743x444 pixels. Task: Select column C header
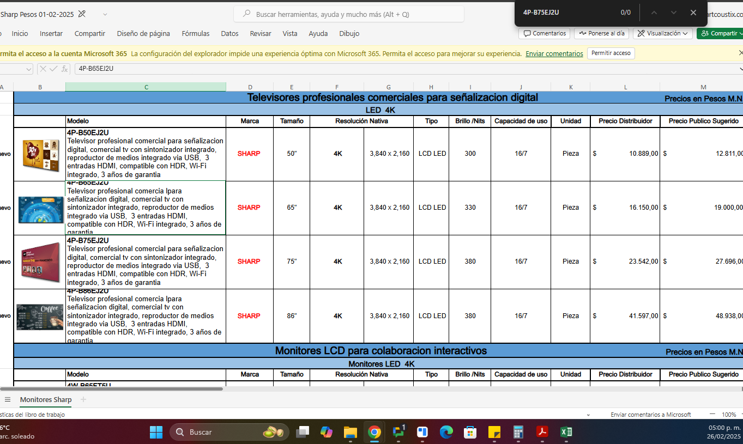tap(146, 87)
